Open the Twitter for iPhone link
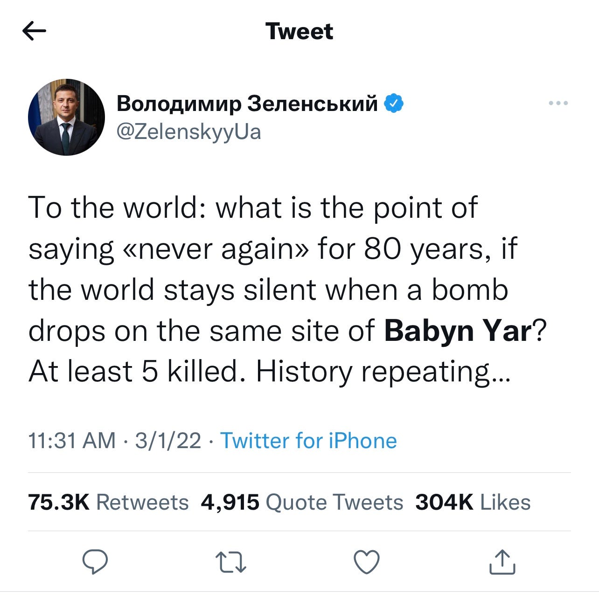 [308, 441]
